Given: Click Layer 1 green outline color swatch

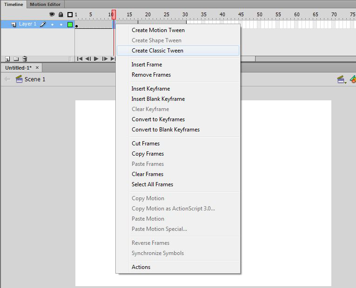Looking at the screenshot, I should pos(70,25).
